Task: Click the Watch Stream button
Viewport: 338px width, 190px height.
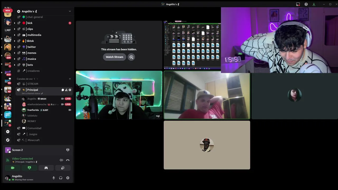Action: click(x=115, y=57)
